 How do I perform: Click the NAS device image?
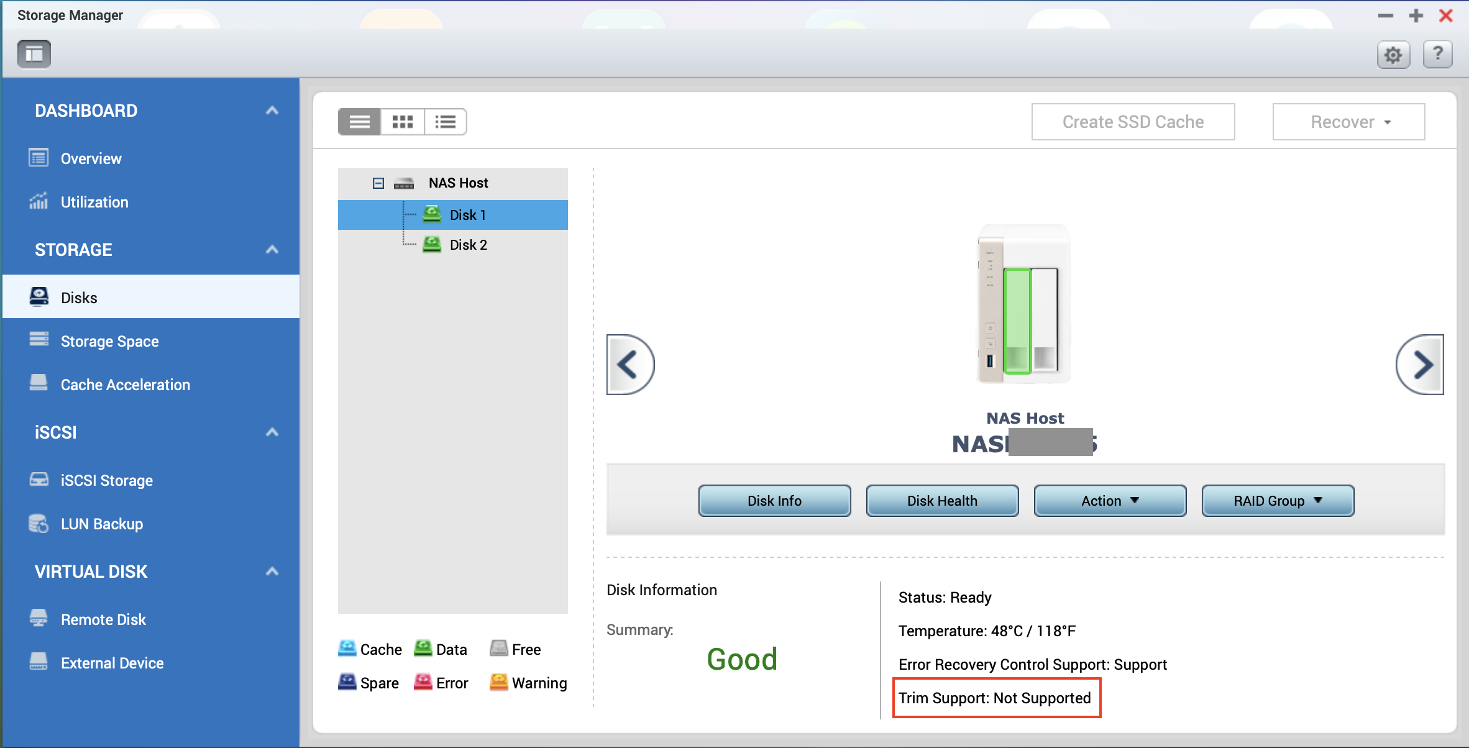(x=1024, y=304)
